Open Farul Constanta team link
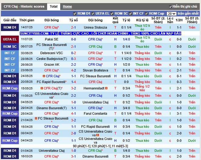Image resolution: width=201 pixels, height=160 pixels. (95, 113)
